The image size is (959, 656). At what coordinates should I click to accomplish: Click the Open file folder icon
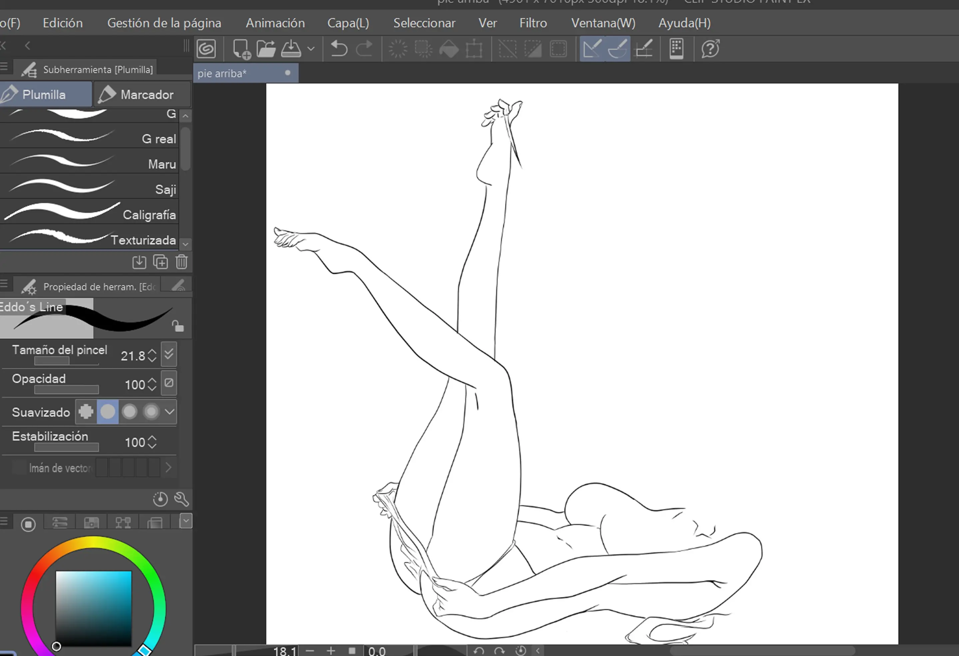tap(266, 49)
